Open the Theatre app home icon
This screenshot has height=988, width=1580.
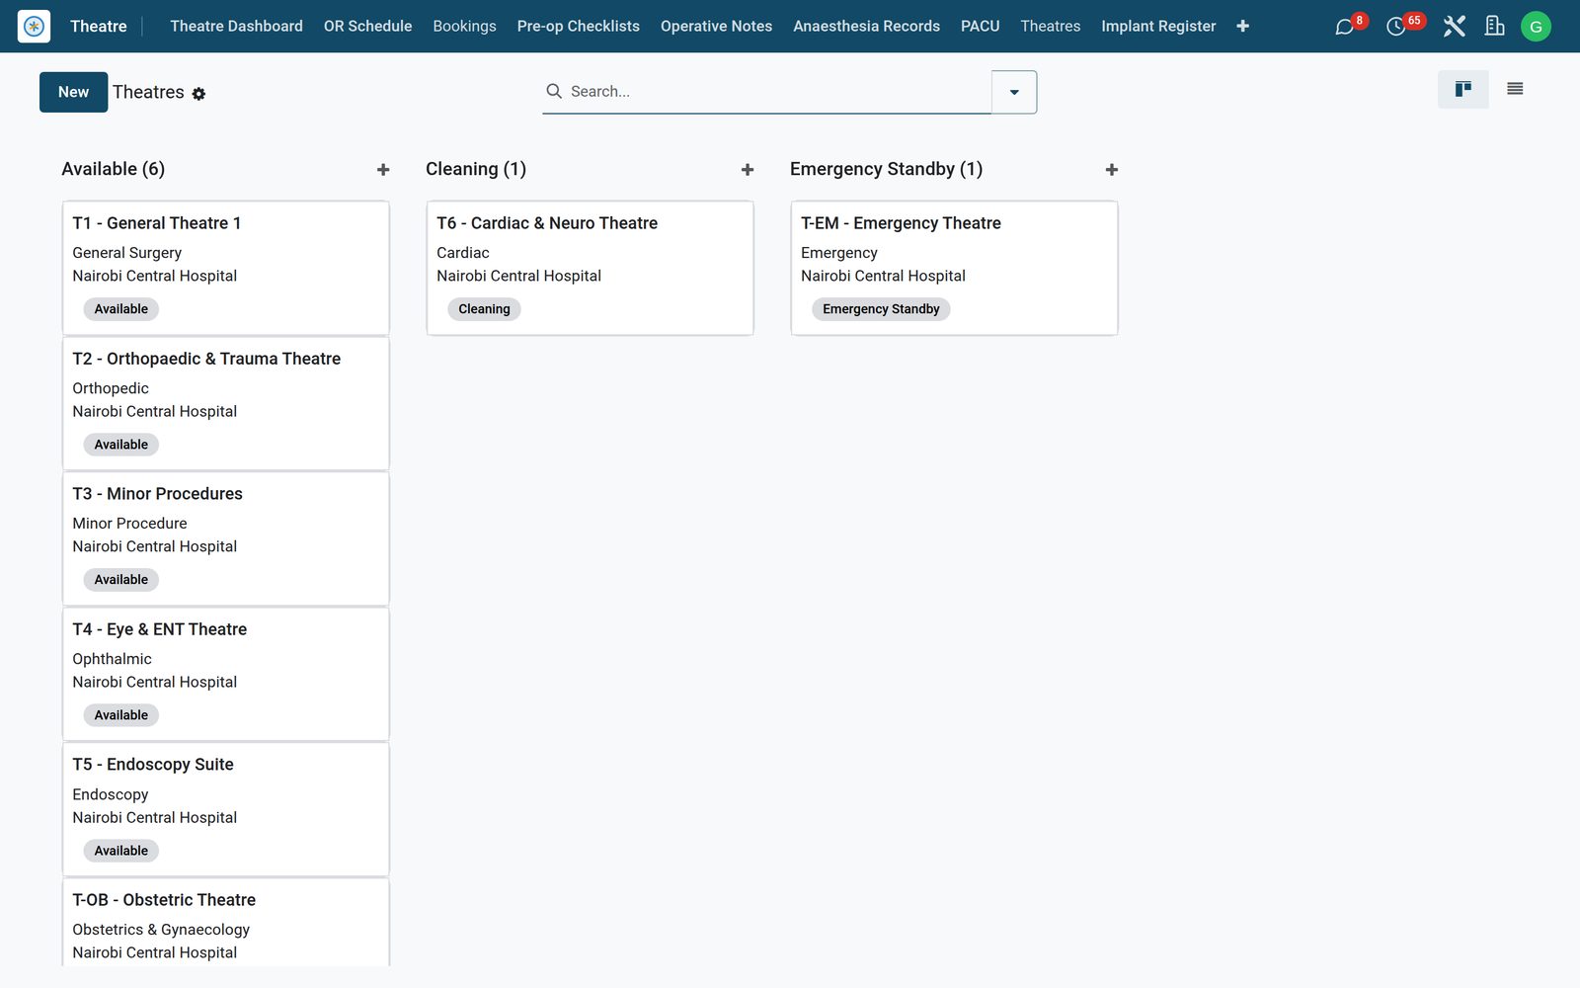pyautogui.click(x=34, y=26)
